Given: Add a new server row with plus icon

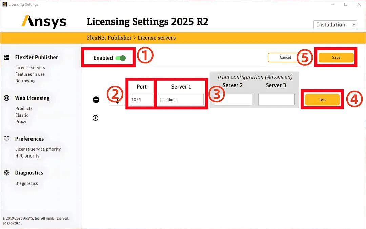Looking at the screenshot, I should click(96, 118).
